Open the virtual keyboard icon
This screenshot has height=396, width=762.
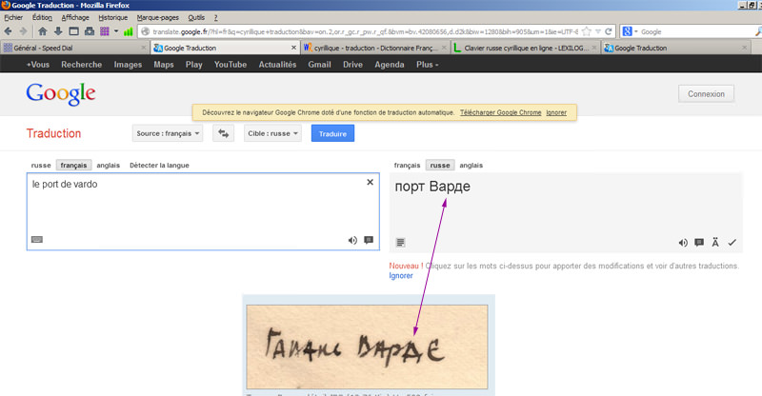point(37,240)
